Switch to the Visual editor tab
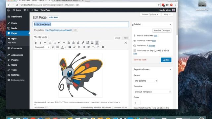The width and height of the screenshot is (212, 119). click(118, 38)
